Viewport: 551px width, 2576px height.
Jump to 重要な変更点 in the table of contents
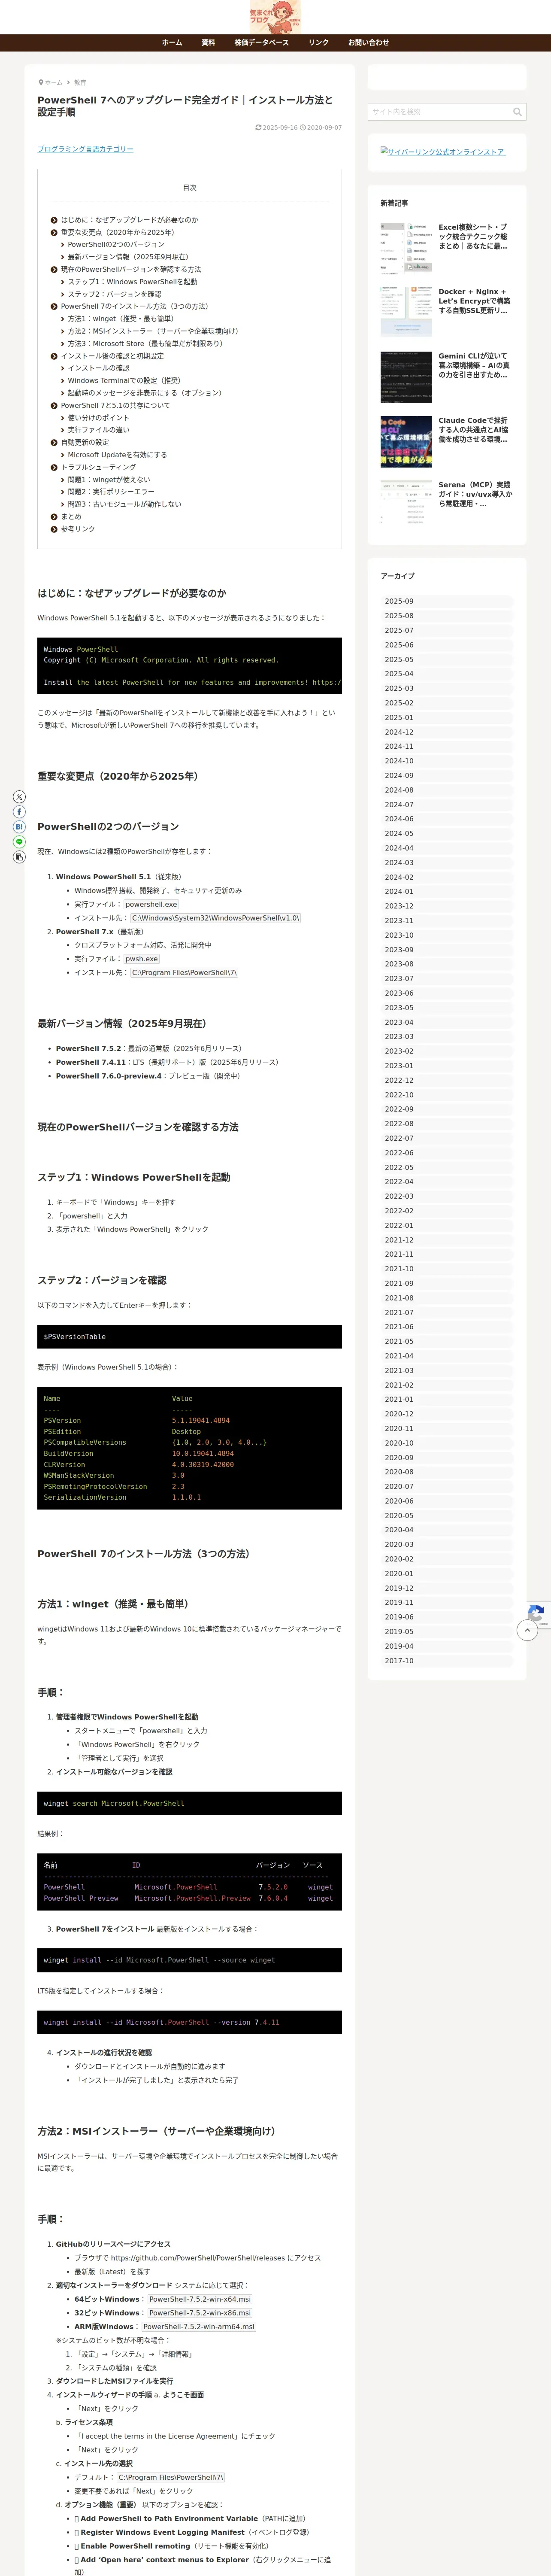117,232
